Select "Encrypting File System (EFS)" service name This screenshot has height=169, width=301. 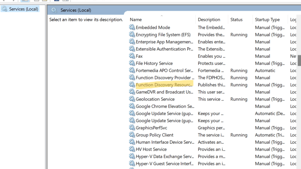click(x=163, y=35)
